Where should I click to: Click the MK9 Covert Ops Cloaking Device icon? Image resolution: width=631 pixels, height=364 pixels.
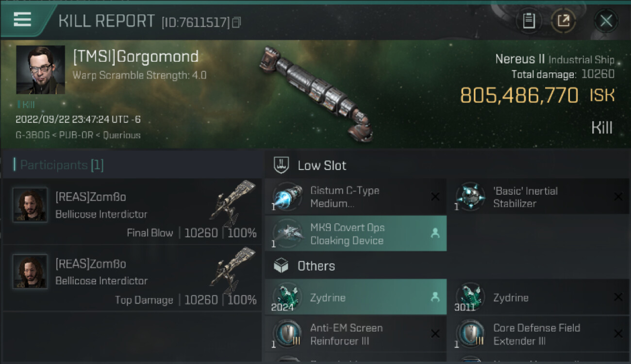287,233
